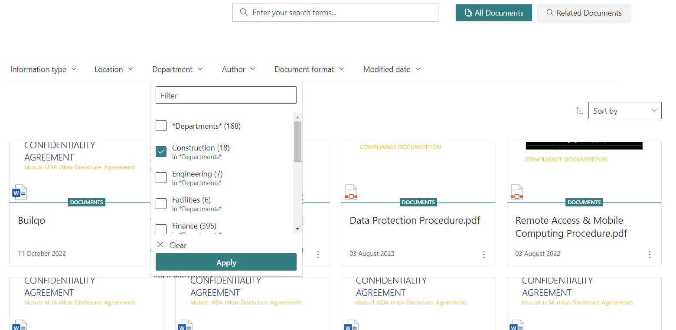
Task: Click Clear to reset the Department filter
Action: point(171,245)
